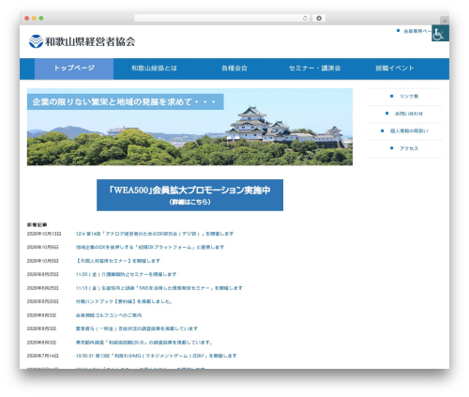Open the 夏季賞与 支給状況 survey article
469x397 pixels.
click(x=137, y=328)
